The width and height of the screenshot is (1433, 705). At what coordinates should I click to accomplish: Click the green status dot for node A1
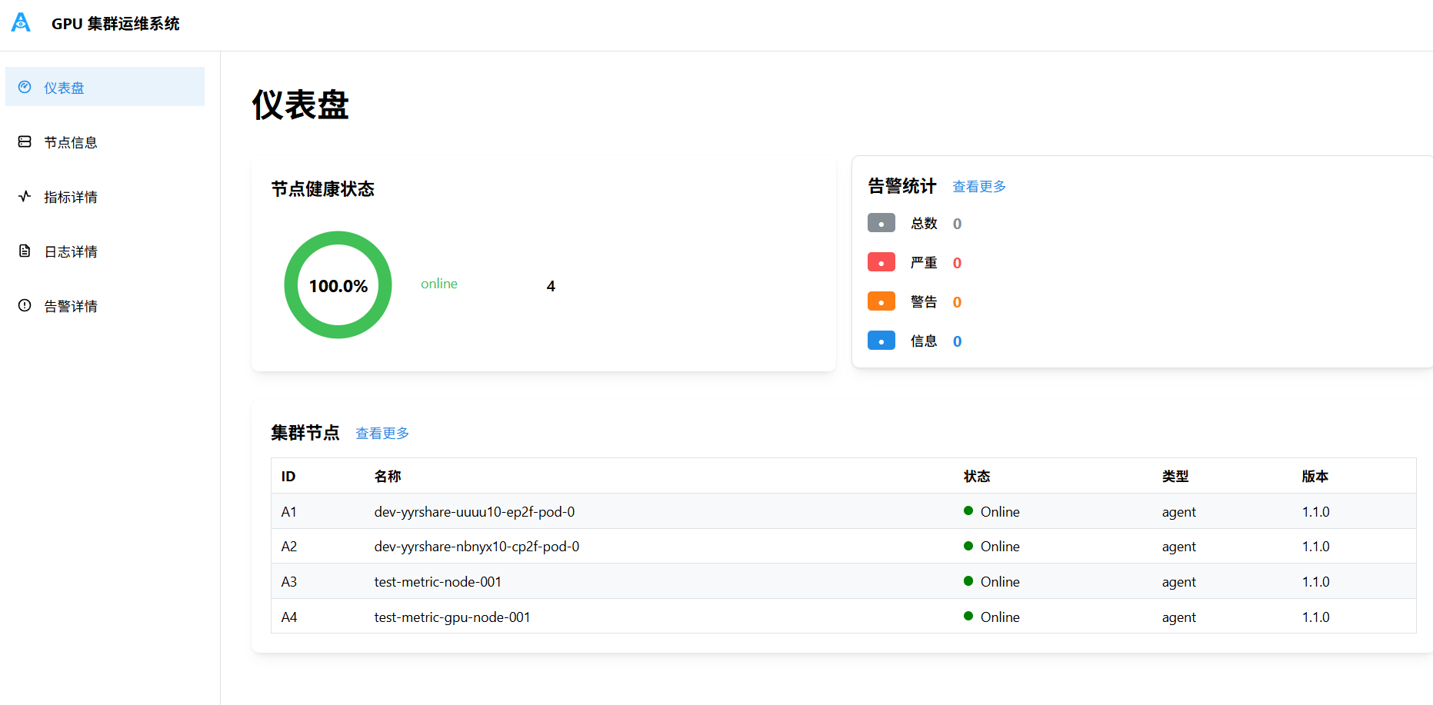pyautogui.click(x=968, y=510)
